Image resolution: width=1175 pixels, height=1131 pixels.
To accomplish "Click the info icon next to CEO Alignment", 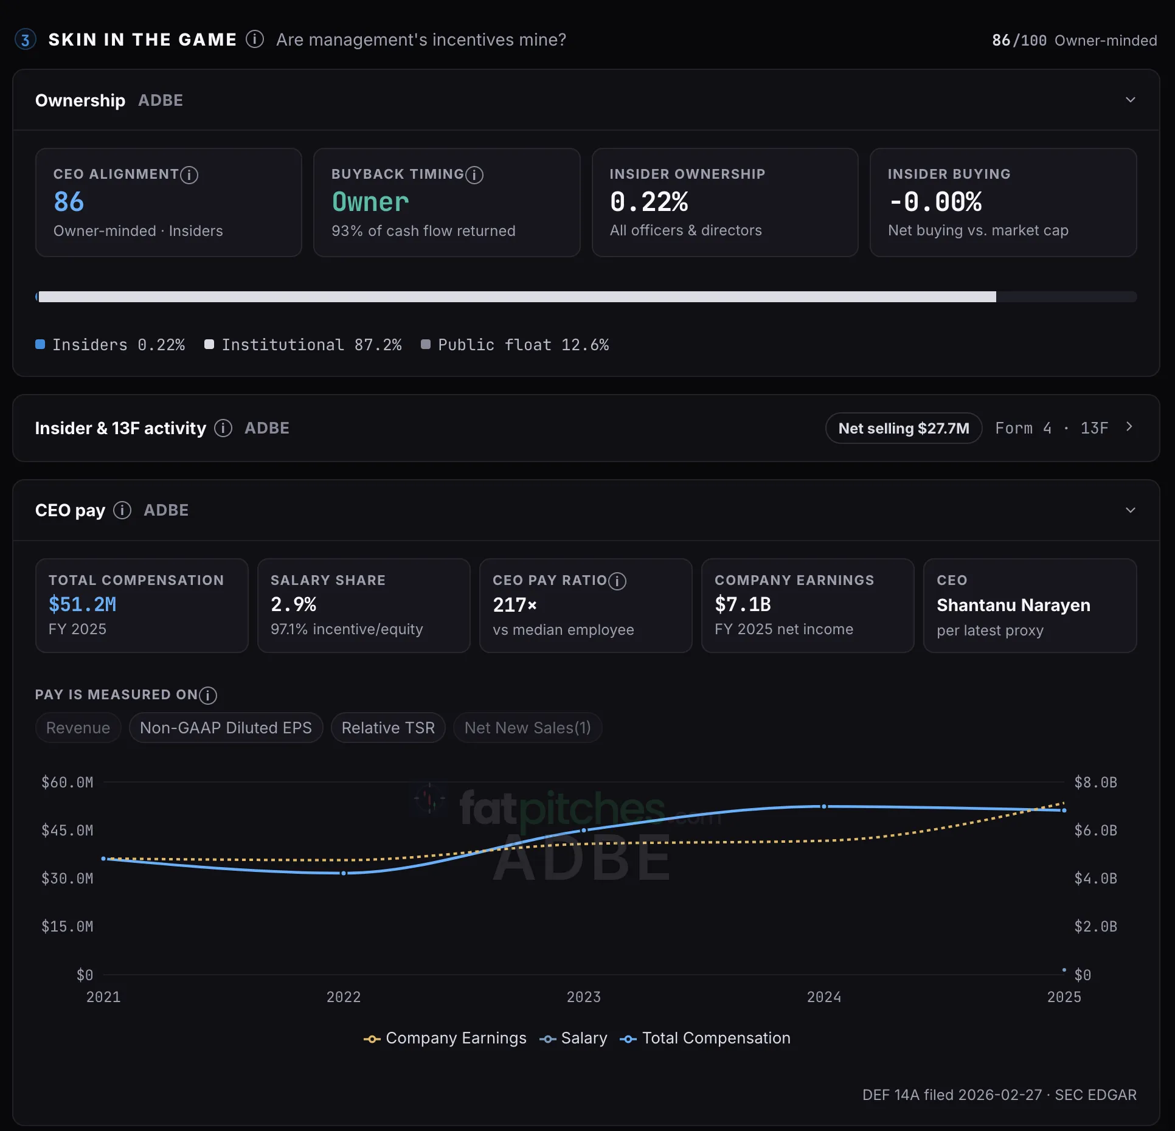I will pyautogui.click(x=189, y=175).
